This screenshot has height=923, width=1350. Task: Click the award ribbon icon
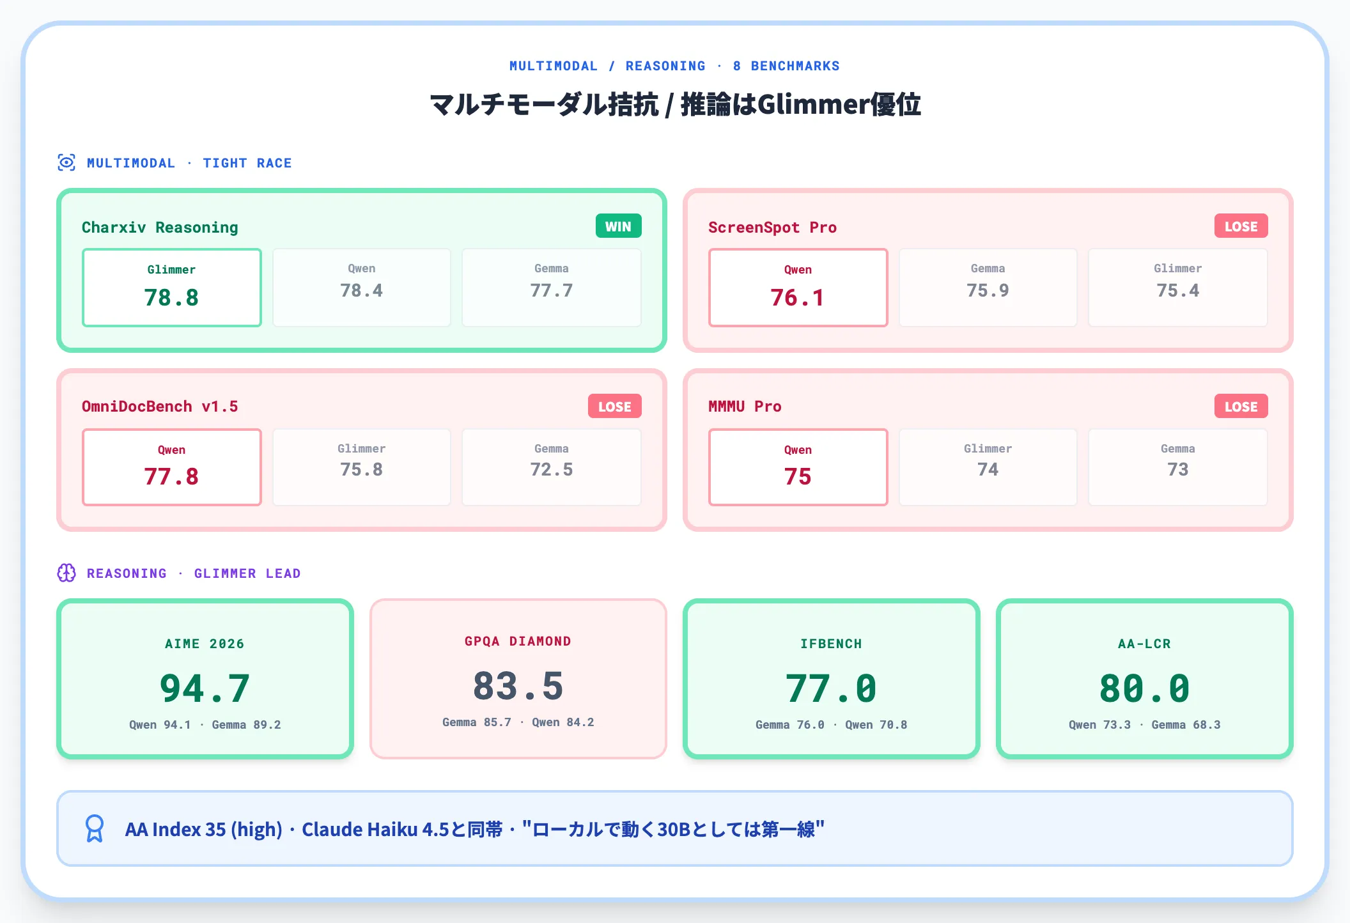(95, 828)
